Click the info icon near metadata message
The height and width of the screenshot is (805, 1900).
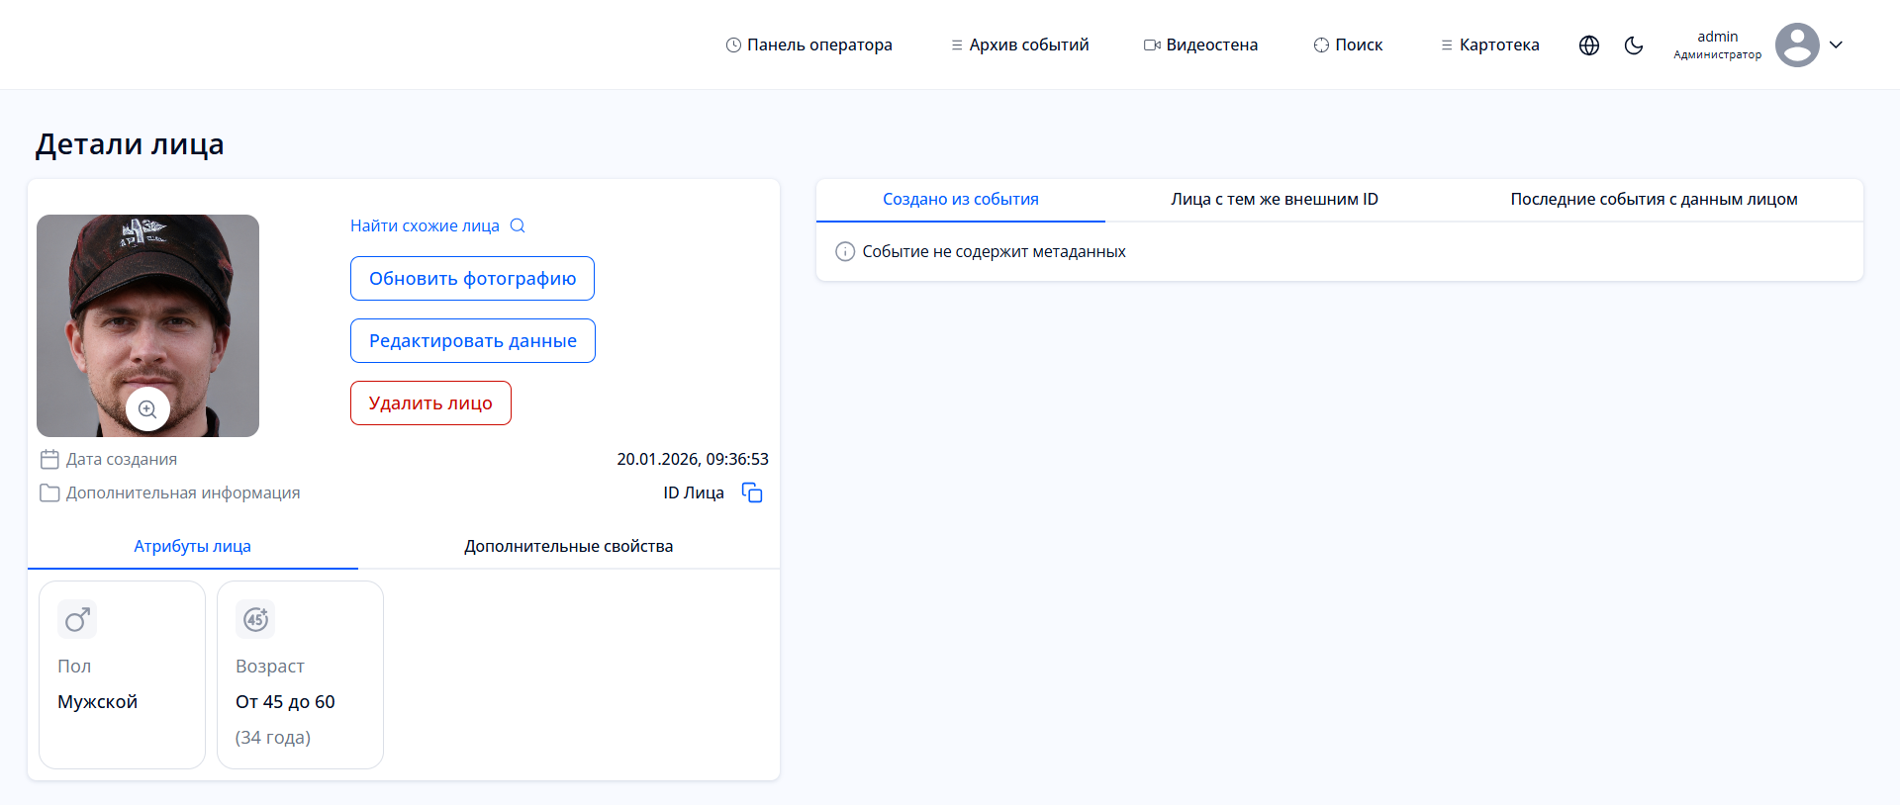845,252
